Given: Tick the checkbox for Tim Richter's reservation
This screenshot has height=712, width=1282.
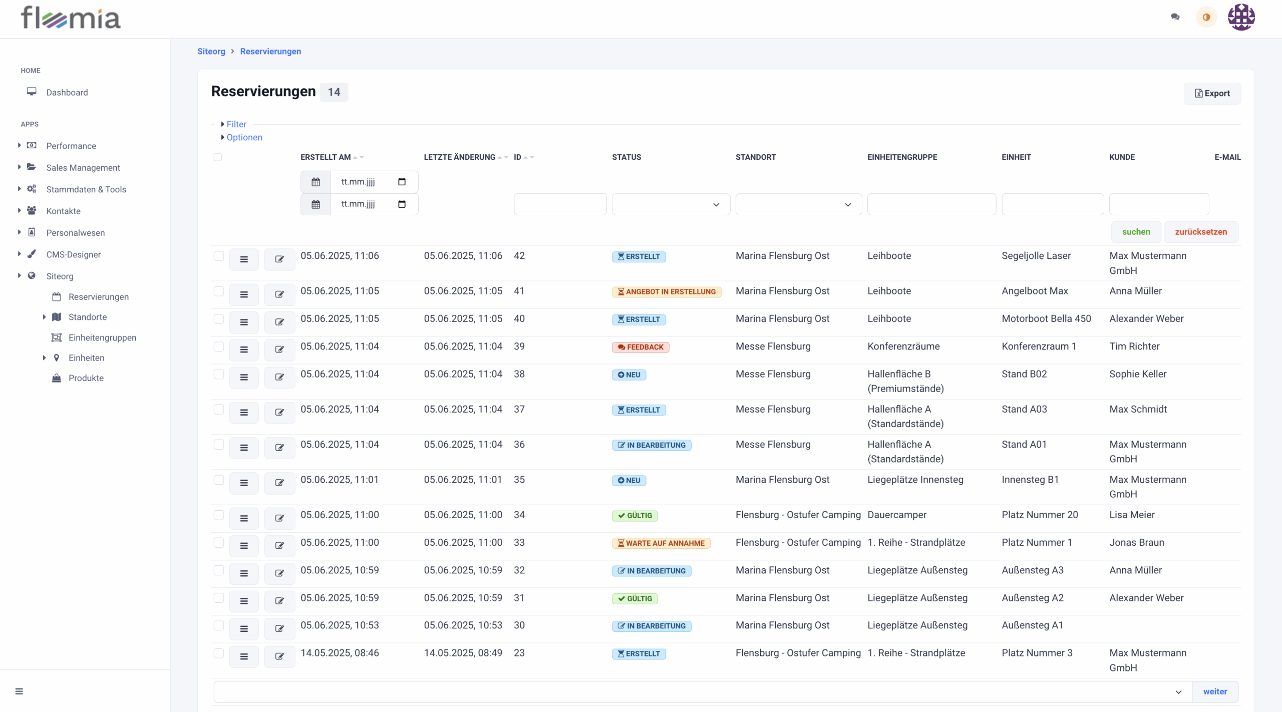Looking at the screenshot, I should pos(219,346).
